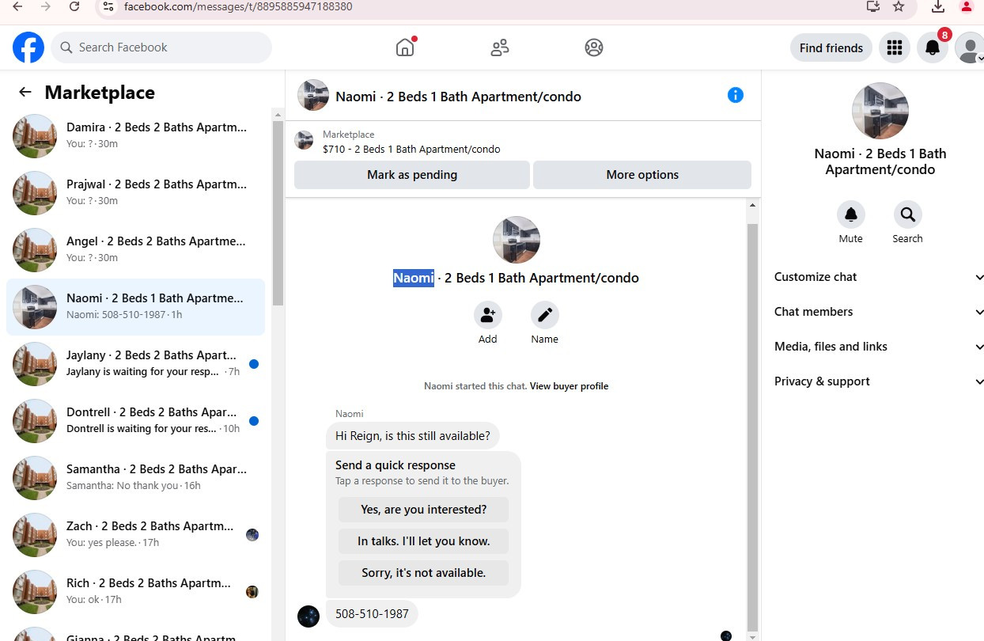This screenshot has width=984, height=641.
Task: Open the View buyer profile link
Action: pyautogui.click(x=569, y=386)
